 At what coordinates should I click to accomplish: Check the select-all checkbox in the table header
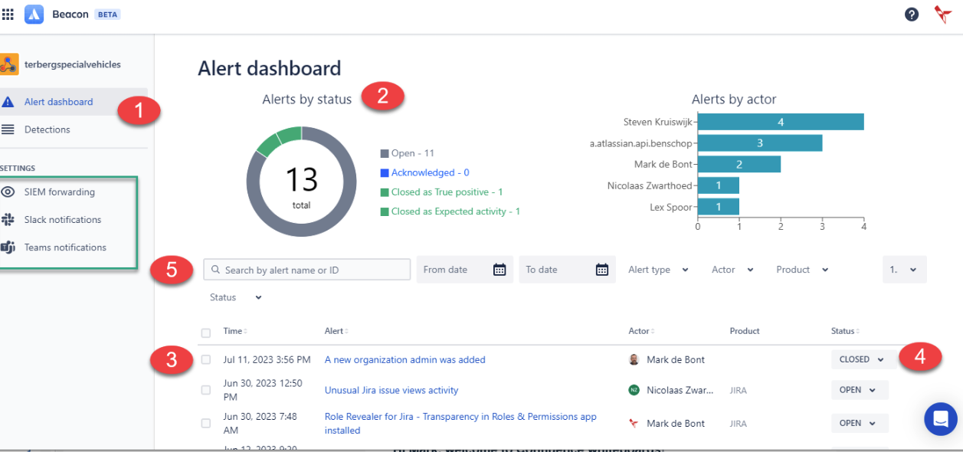click(x=205, y=332)
